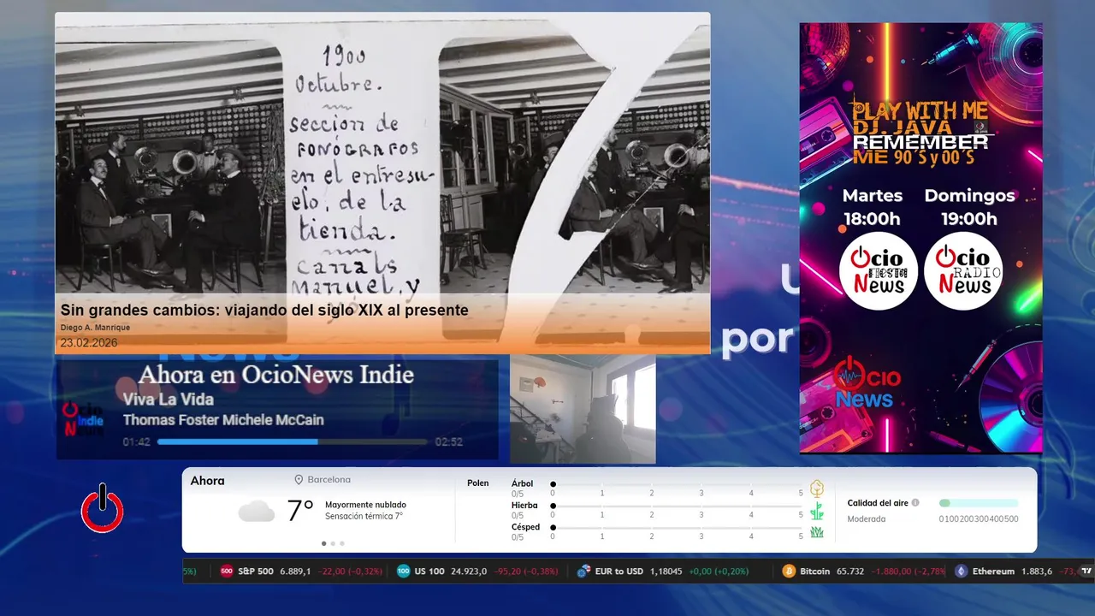Click the 'Sensación térmica 7°' text
Image resolution: width=1095 pixels, height=616 pixels.
click(x=364, y=517)
